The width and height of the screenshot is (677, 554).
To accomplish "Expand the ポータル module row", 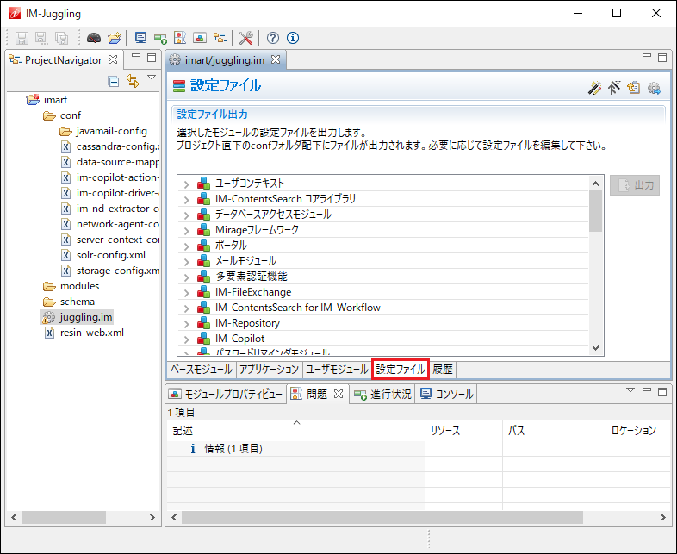I will (x=186, y=246).
